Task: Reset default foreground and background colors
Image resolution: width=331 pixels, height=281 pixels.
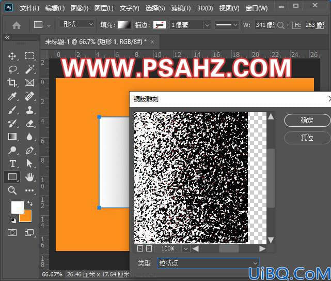Action: [13, 220]
